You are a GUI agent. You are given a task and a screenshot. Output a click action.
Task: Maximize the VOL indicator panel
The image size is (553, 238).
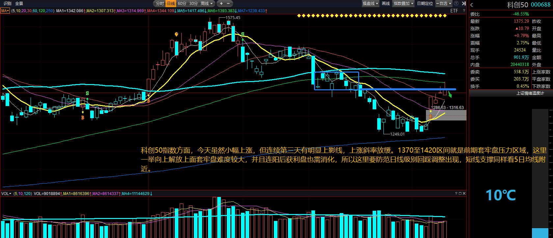click(460, 193)
